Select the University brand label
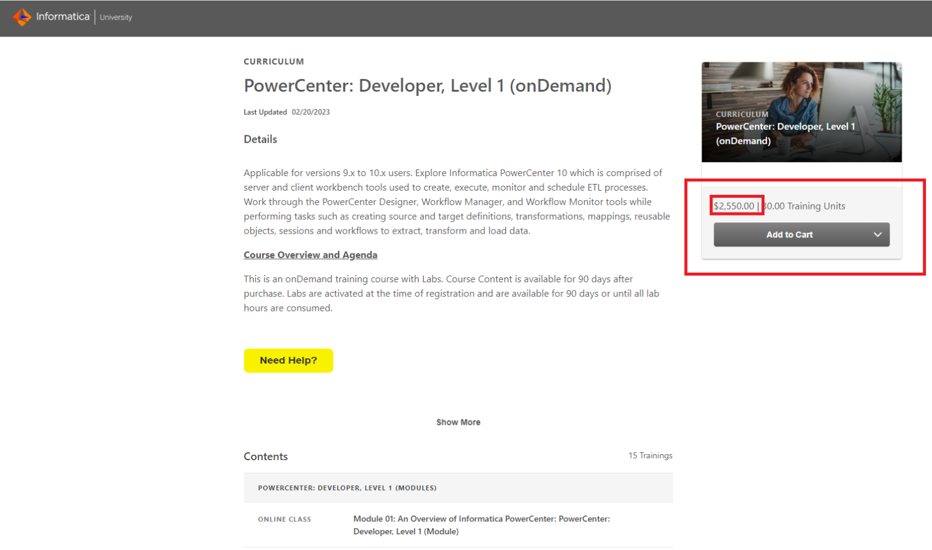This screenshot has height=550, width=932. [115, 17]
